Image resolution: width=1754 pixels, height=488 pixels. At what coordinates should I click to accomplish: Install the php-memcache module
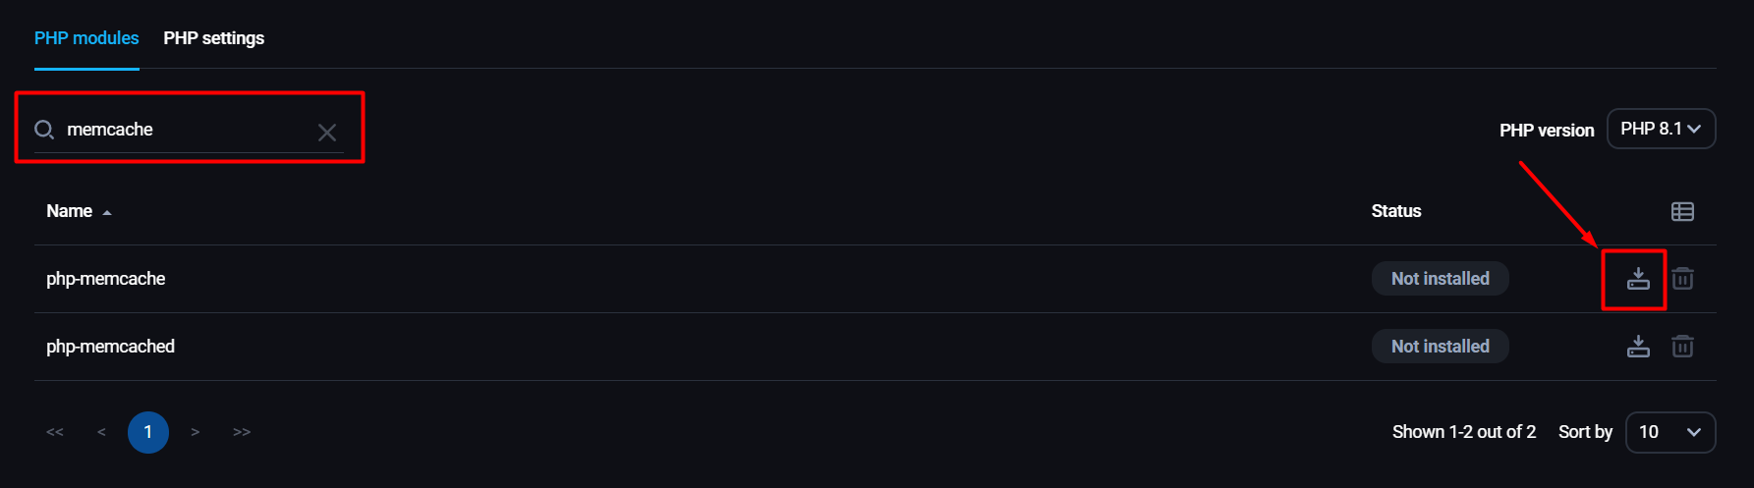click(1638, 279)
